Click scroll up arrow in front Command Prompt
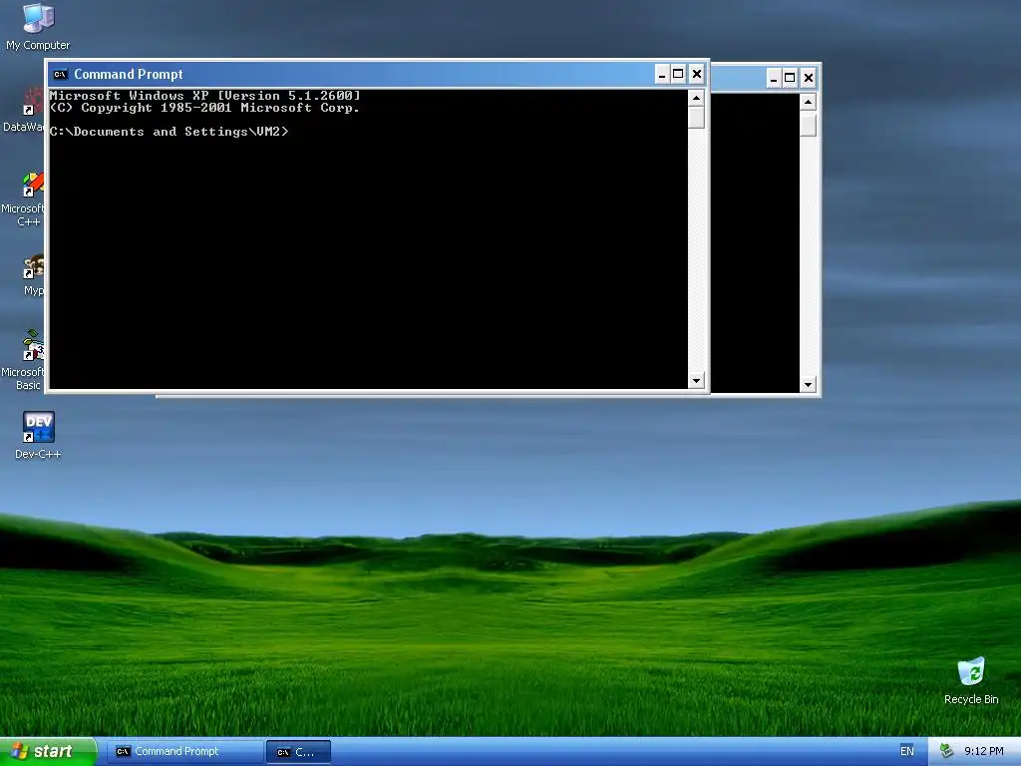The image size is (1021, 766). click(x=696, y=99)
